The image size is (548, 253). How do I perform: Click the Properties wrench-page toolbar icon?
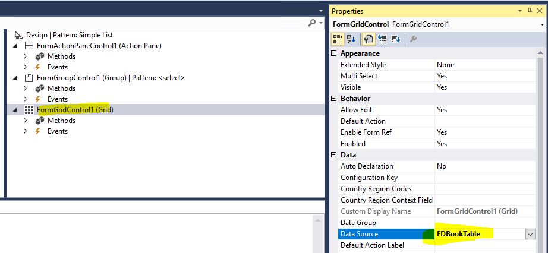(368, 39)
